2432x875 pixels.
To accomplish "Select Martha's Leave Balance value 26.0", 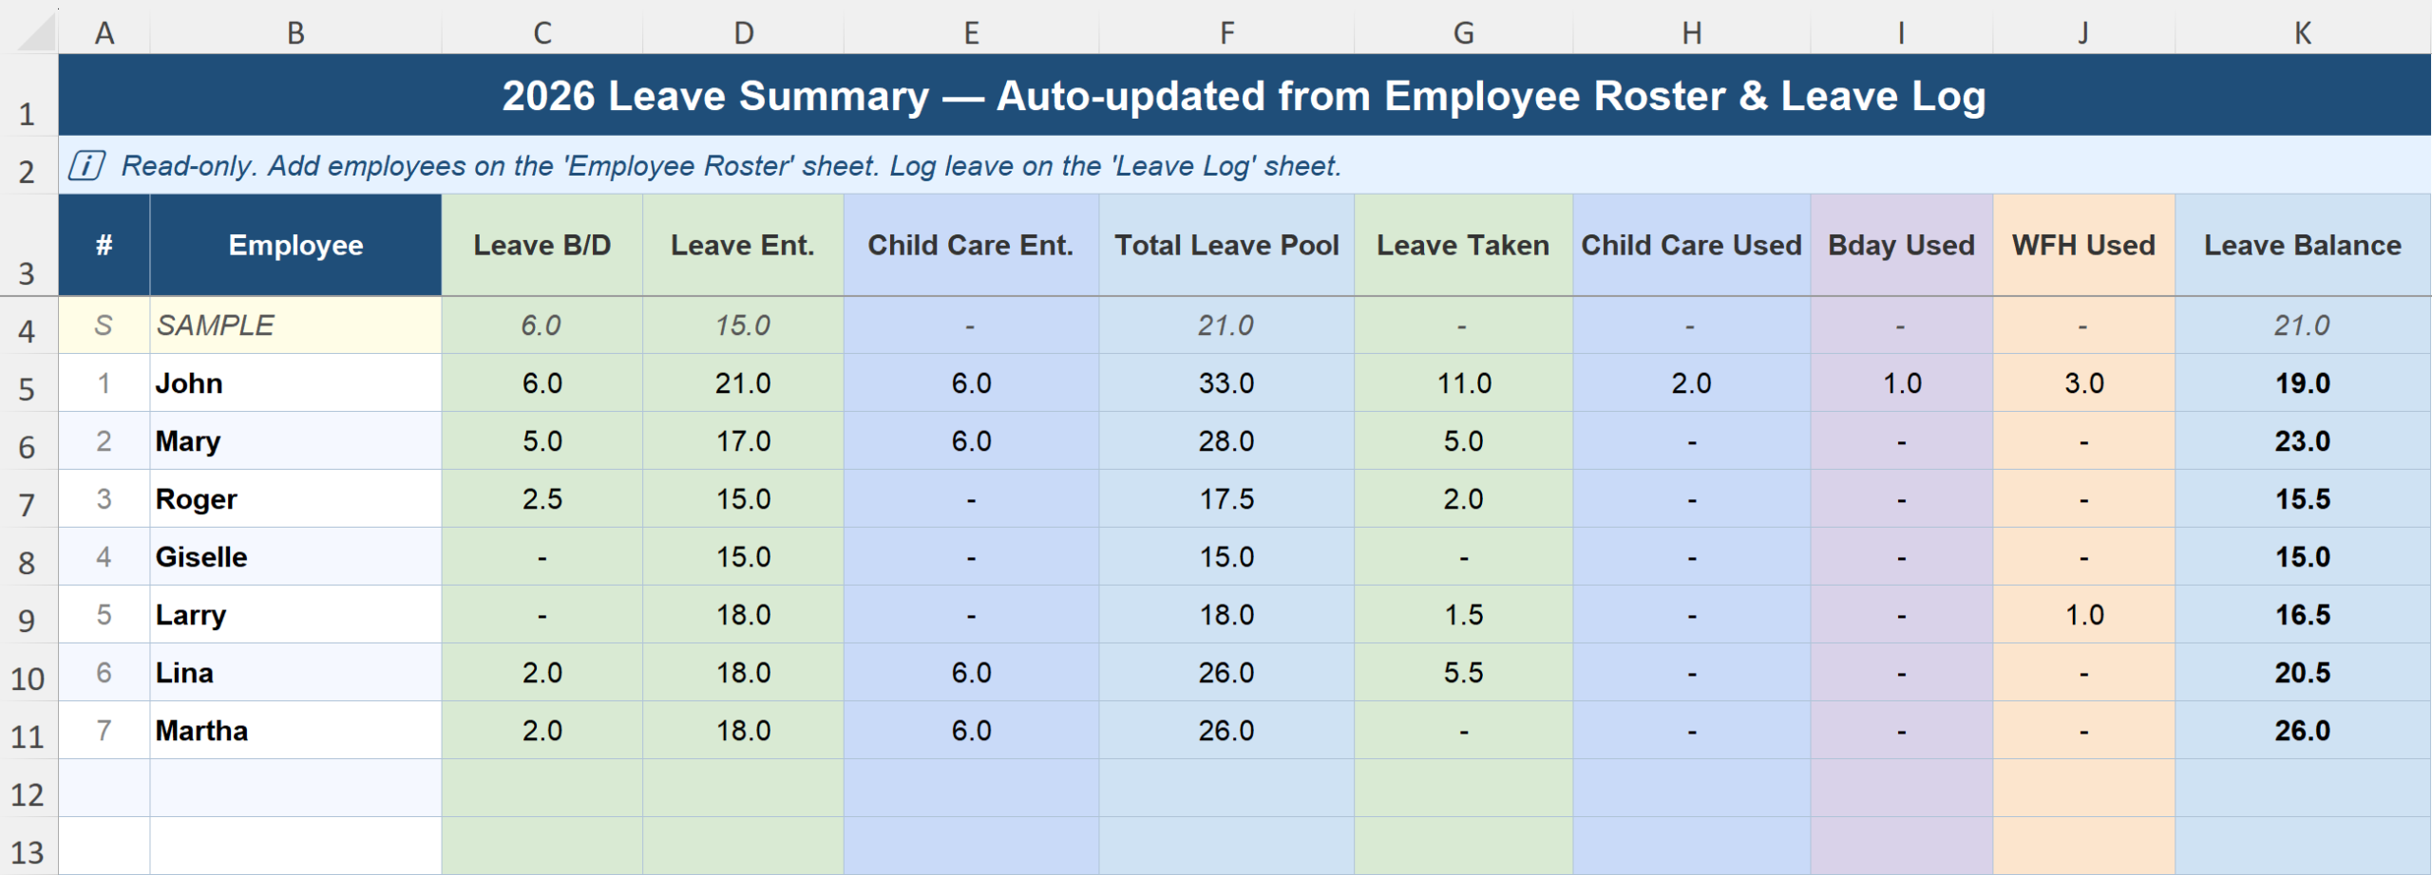I will (2302, 731).
